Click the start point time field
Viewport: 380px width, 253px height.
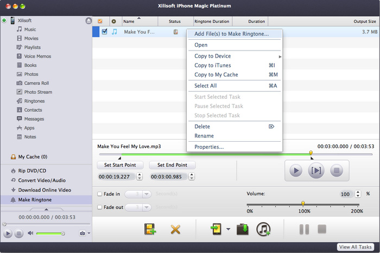point(117,176)
